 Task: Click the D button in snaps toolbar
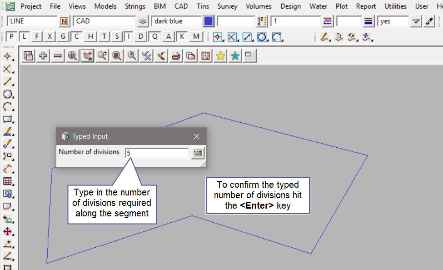[x=141, y=36]
